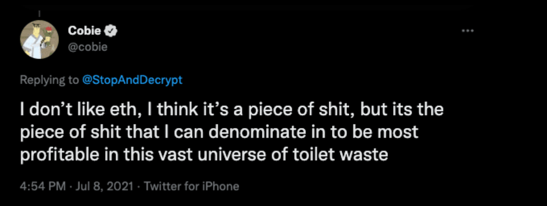
Task: Click the "Replying to" label
Action: click(49, 80)
